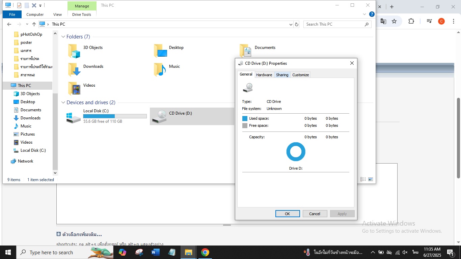
Task: Switch to details view layout icon
Action: tap(363, 179)
